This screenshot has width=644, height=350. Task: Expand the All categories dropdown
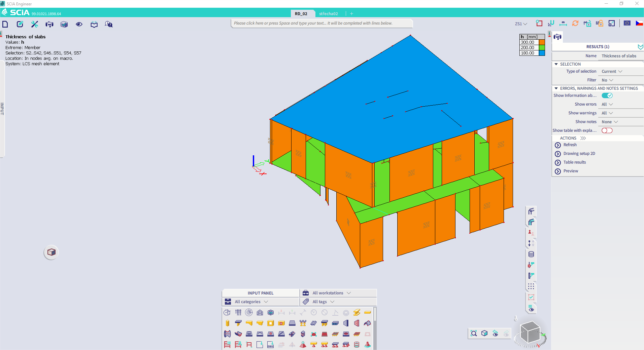pos(251,302)
